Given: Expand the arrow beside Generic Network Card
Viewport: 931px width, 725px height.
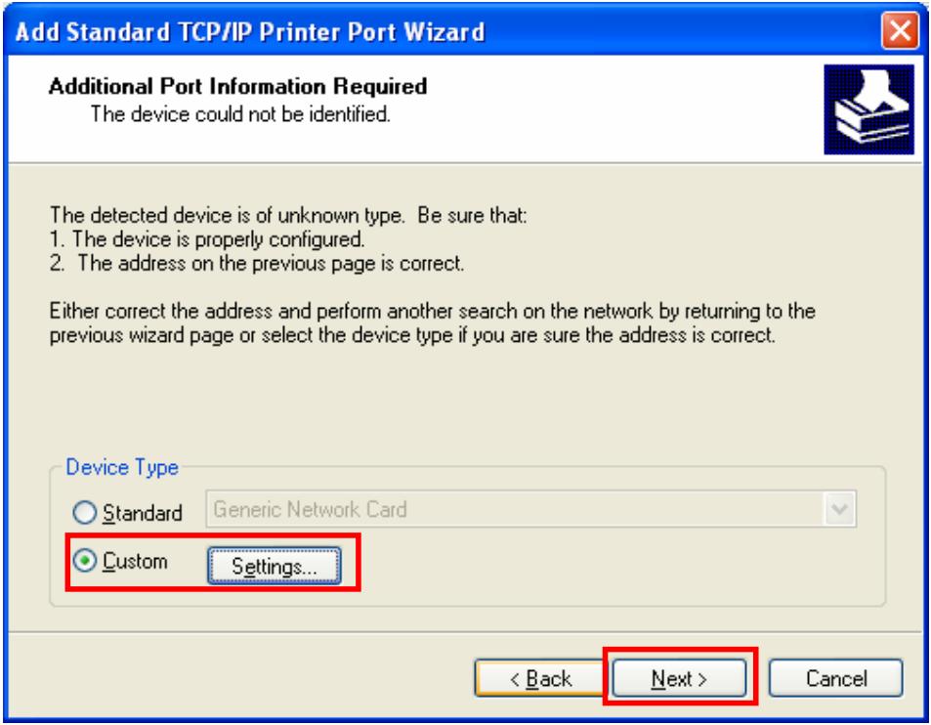Looking at the screenshot, I should (839, 509).
